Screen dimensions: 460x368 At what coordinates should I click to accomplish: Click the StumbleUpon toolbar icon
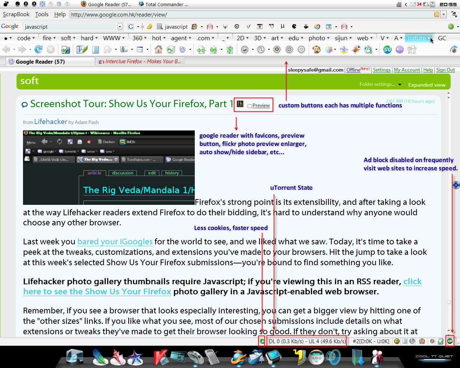click(387, 50)
